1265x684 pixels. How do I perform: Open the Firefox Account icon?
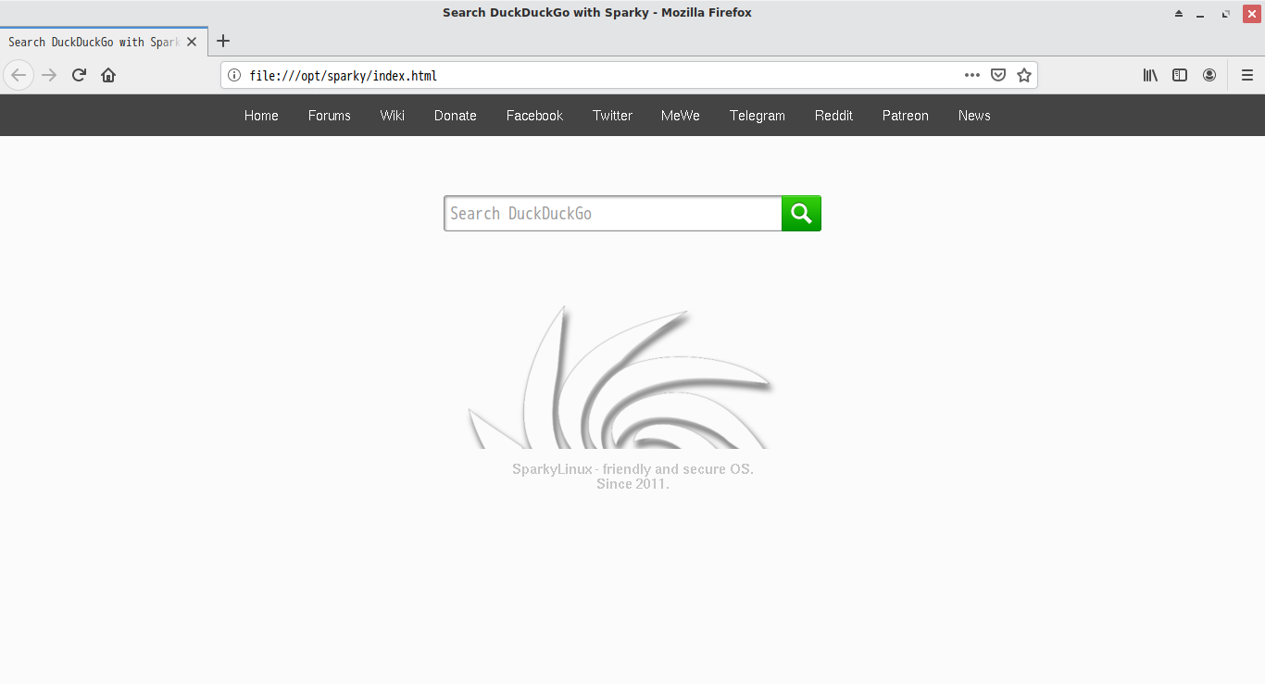1209,75
